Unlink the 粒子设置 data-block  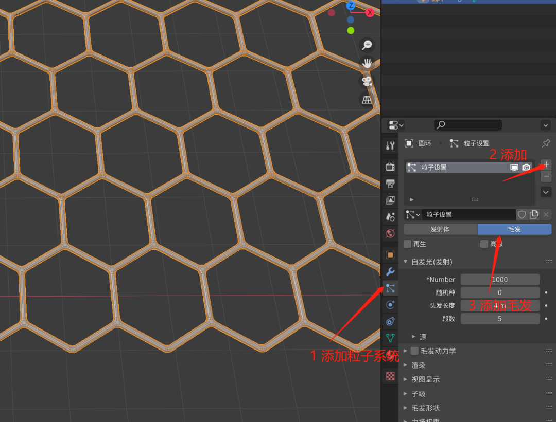click(x=546, y=214)
